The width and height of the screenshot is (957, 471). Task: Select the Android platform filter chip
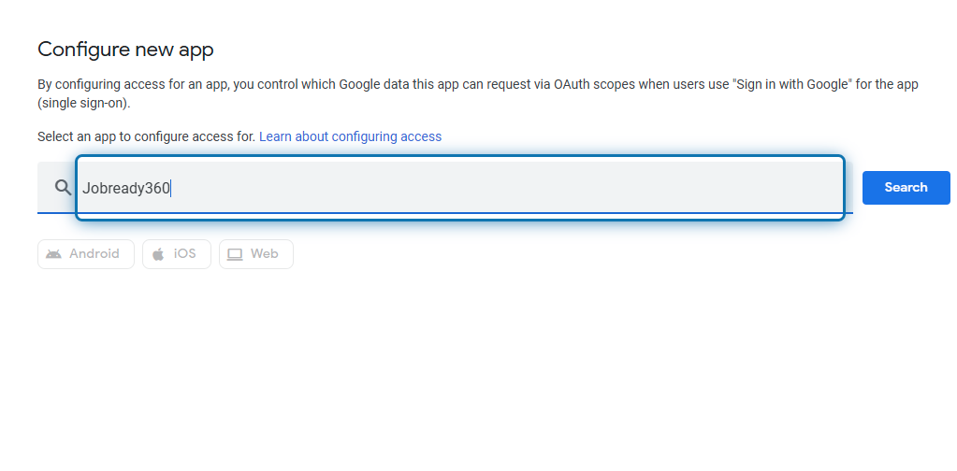tap(86, 254)
